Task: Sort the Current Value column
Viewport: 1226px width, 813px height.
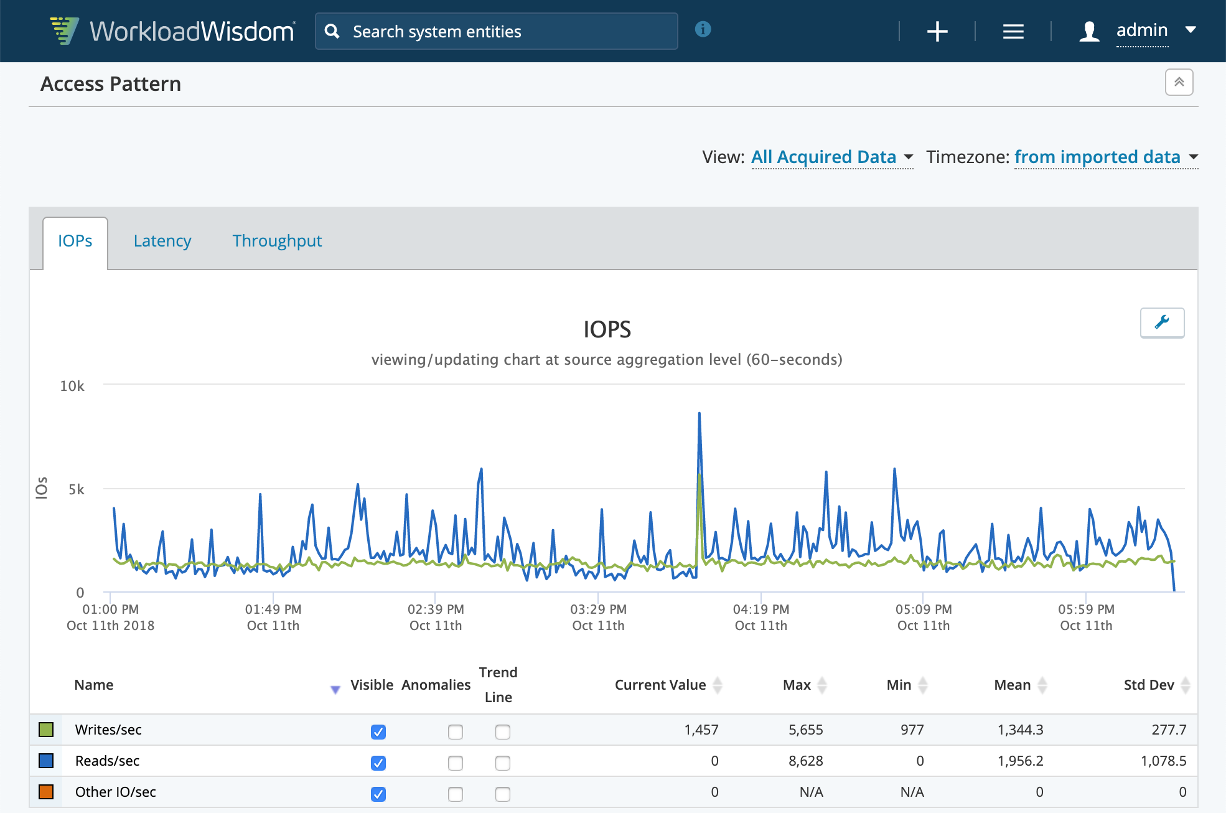Action: (718, 685)
